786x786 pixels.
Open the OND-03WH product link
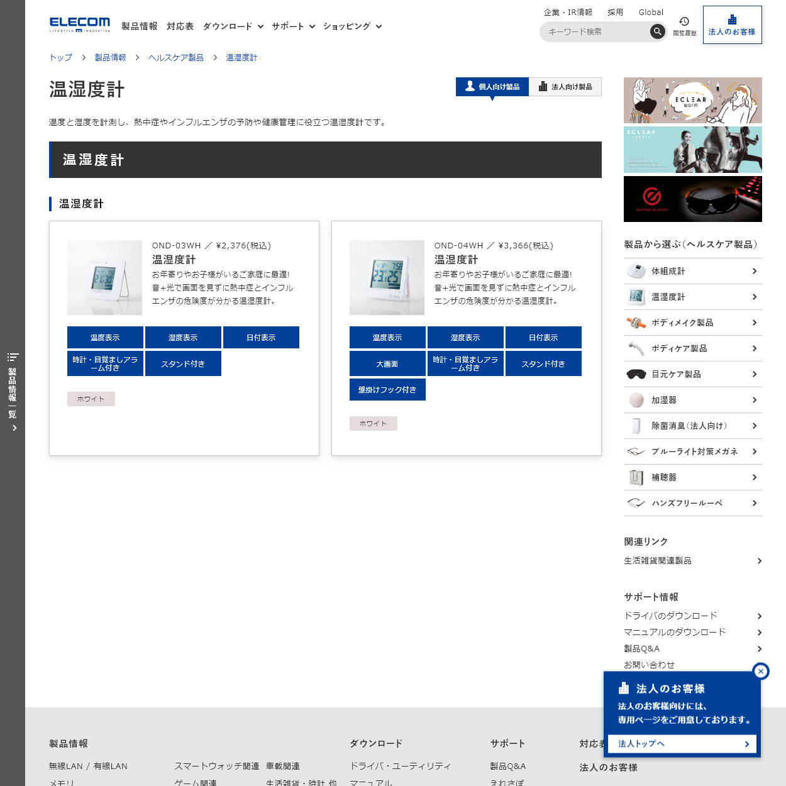(x=175, y=245)
